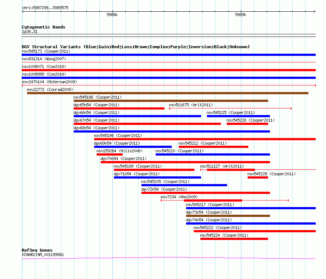Click the nsv545205 (Cooper2011) blue gain bar
The width and height of the screenshot is (326, 279).
(184, 185)
